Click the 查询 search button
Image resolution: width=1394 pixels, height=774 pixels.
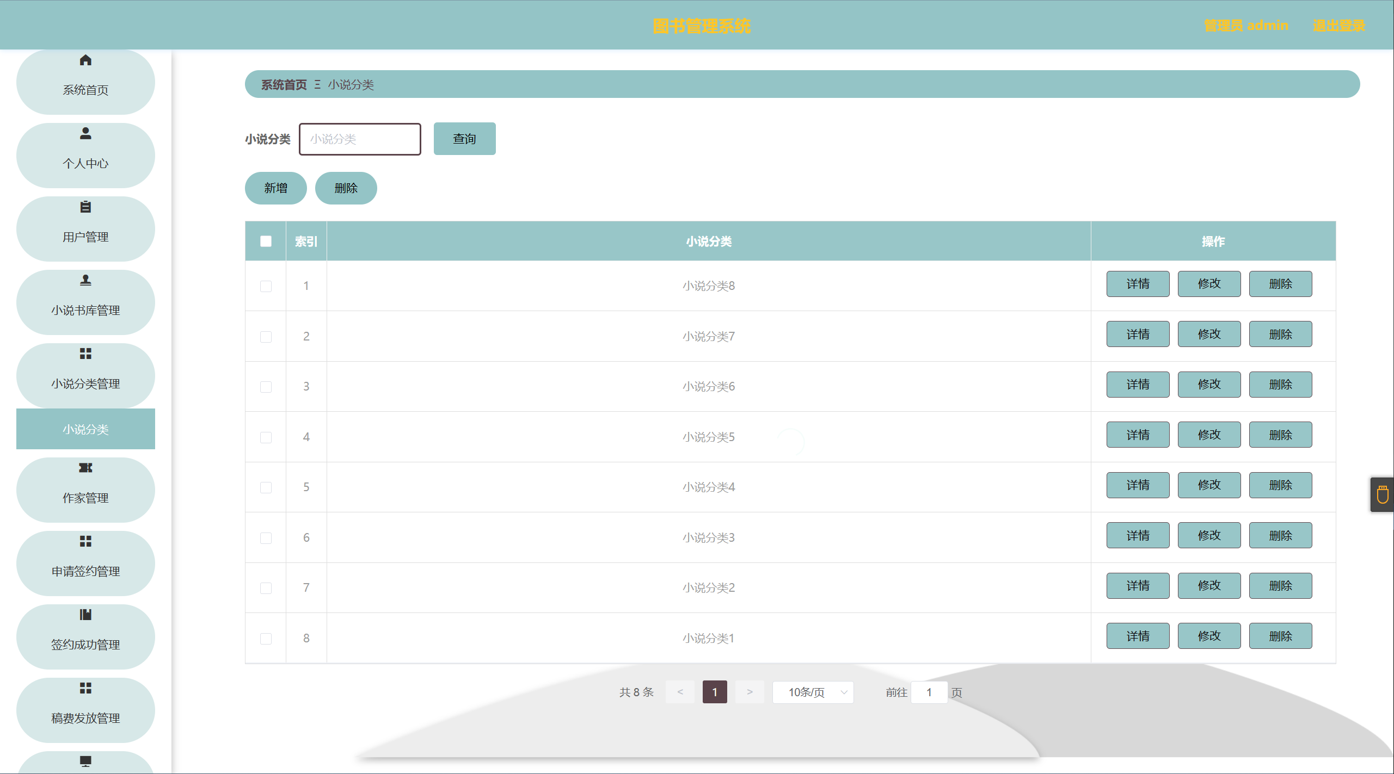click(464, 139)
